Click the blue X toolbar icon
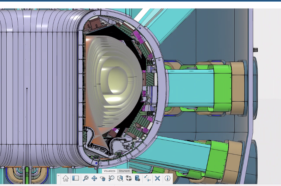Image resolution: width=281 pixels, height=186 pixels. tap(157, 178)
